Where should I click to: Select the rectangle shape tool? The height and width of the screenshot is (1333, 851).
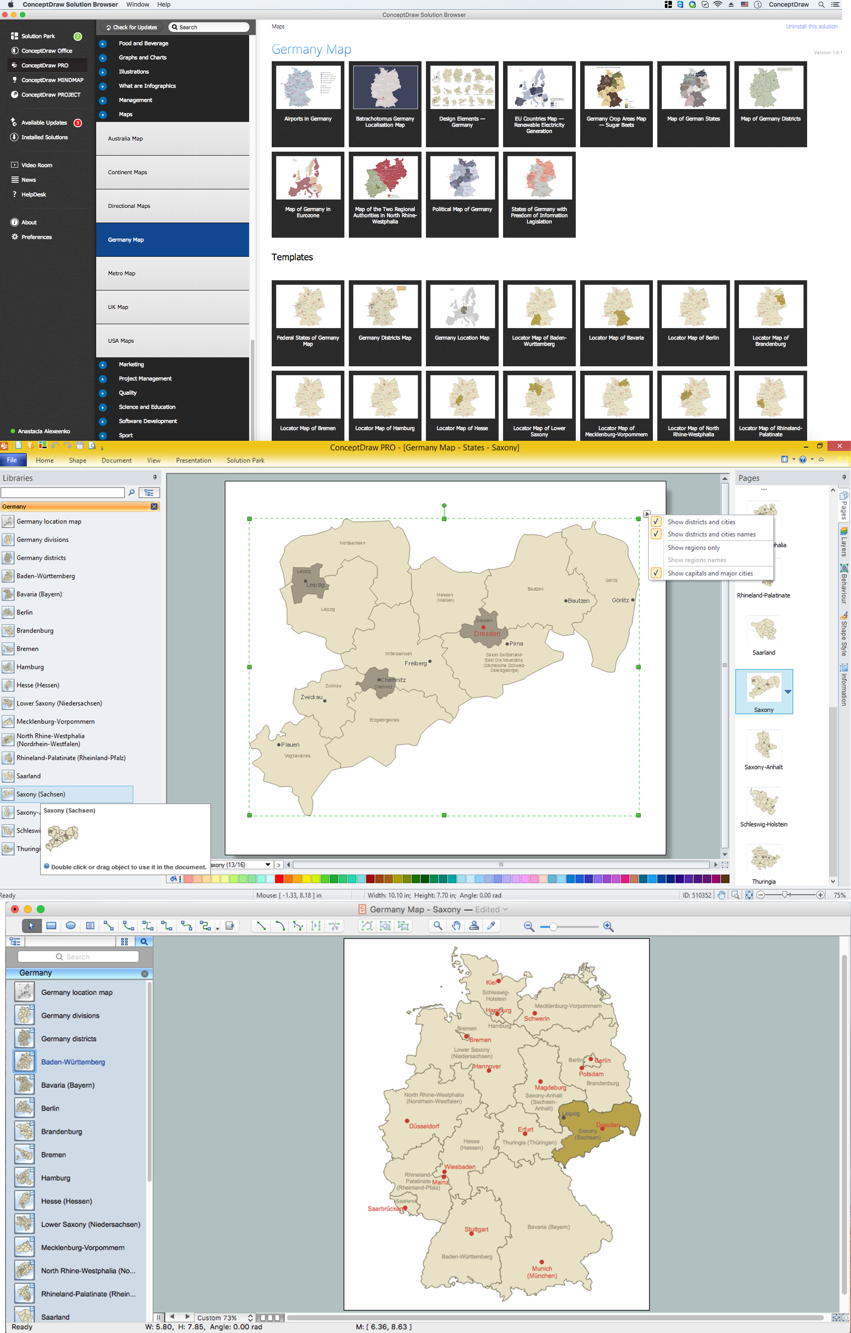(51, 925)
